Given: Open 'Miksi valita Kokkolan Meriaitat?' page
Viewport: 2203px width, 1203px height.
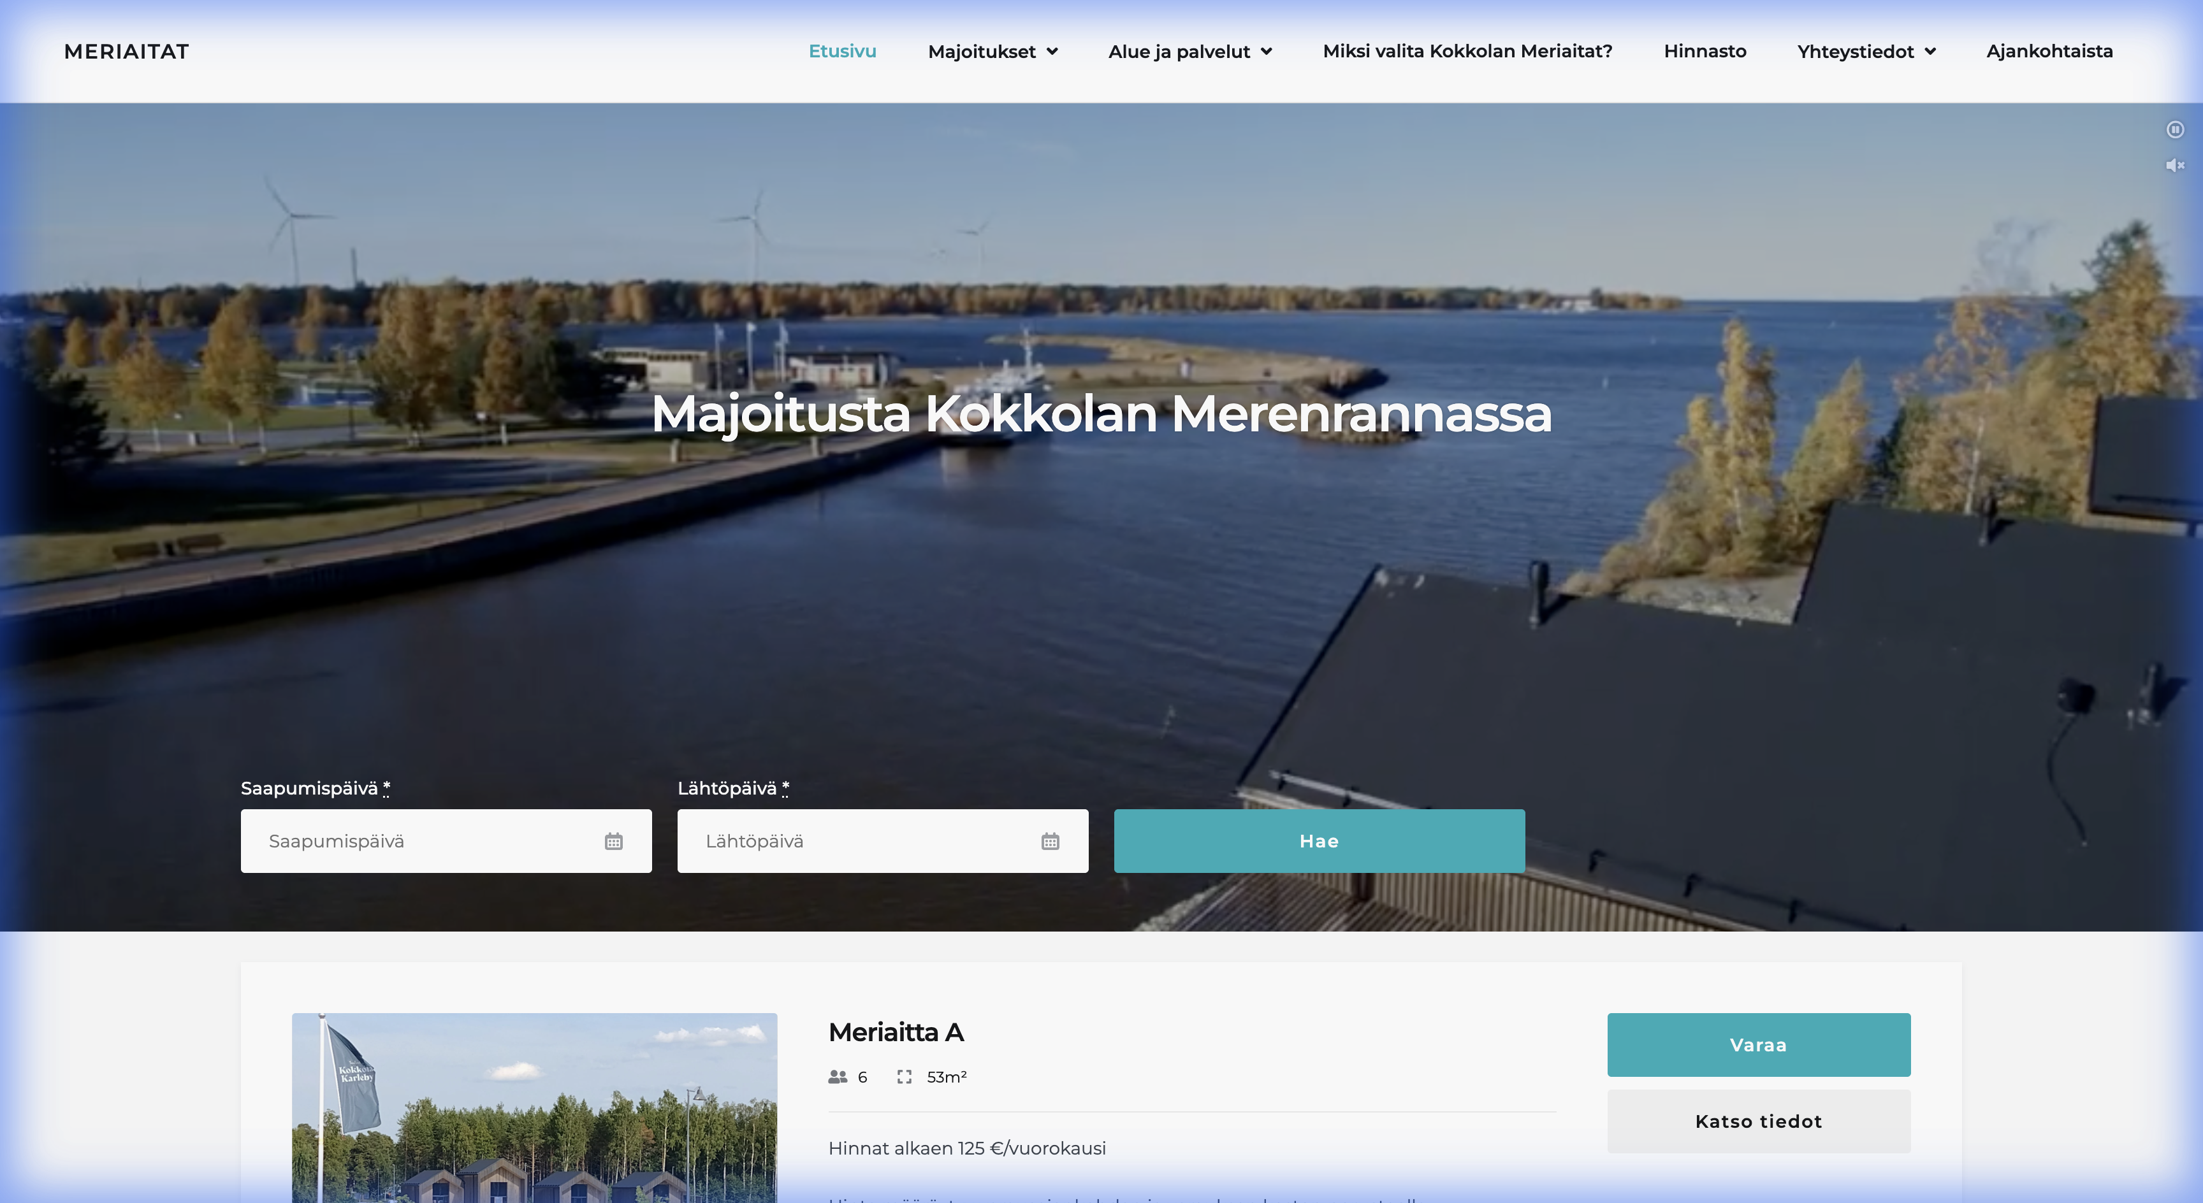Looking at the screenshot, I should point(1467,52).
